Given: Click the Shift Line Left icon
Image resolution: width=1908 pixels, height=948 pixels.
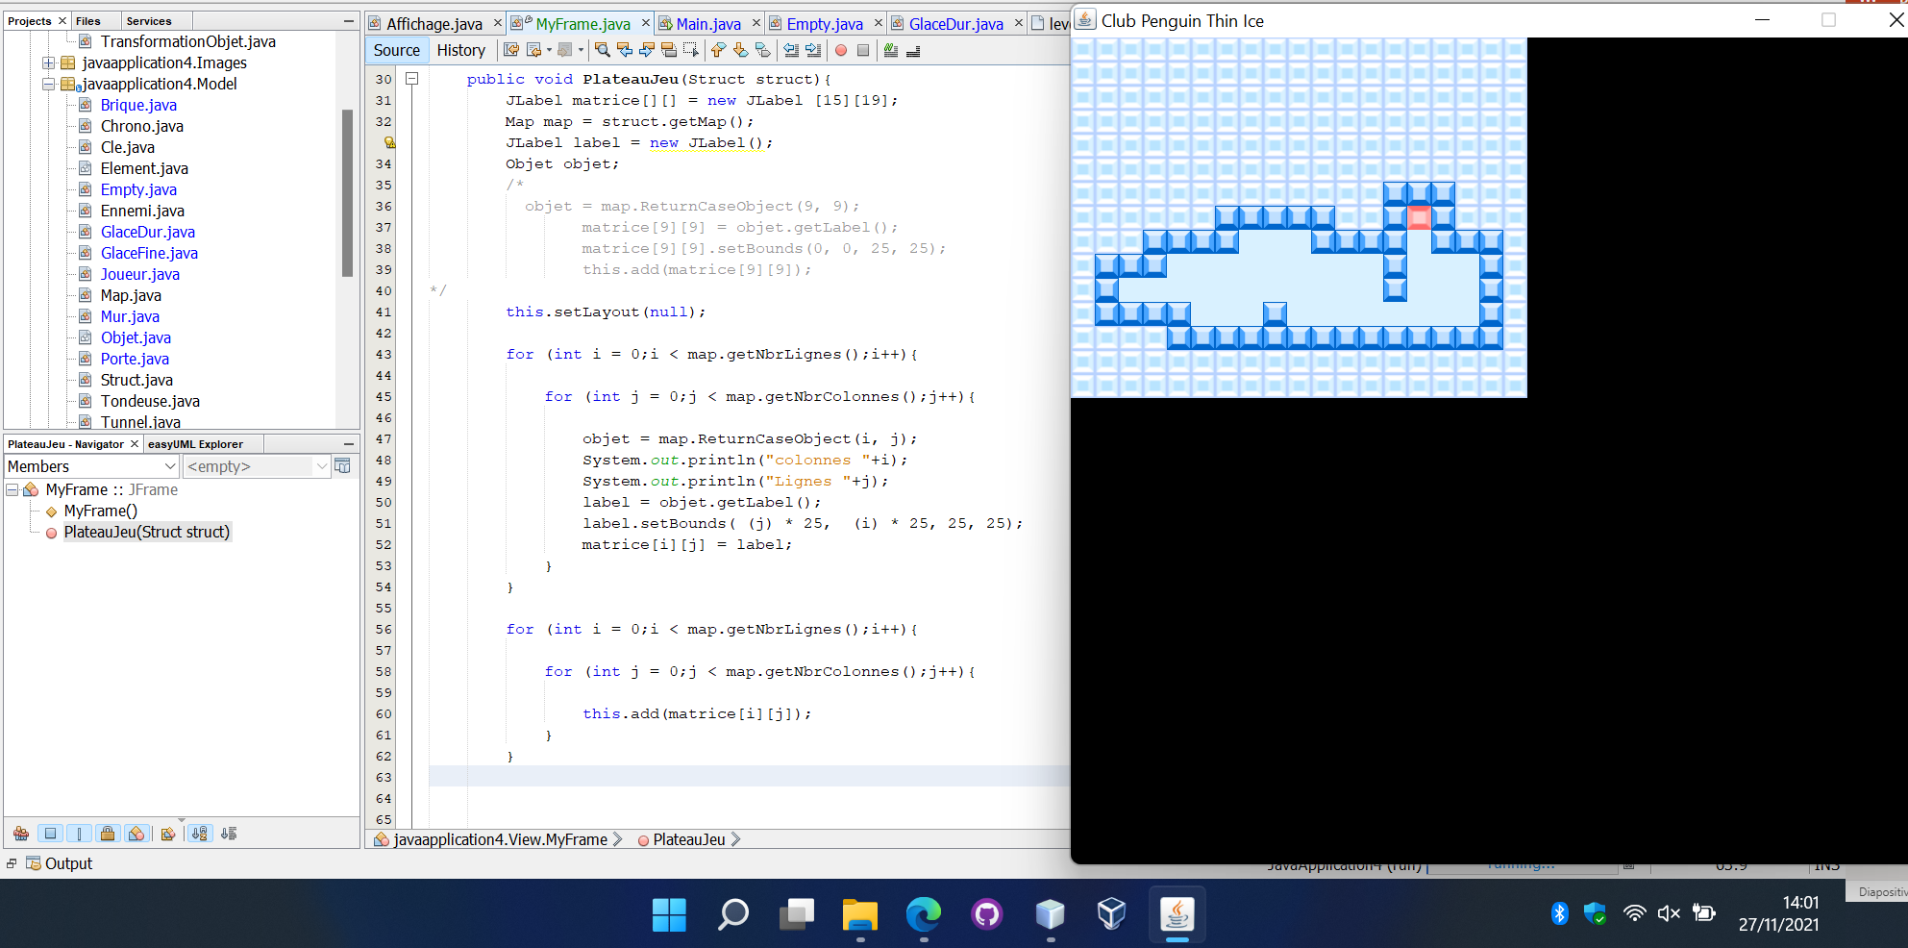Looking at the screenshot, I should pos(791,50).
